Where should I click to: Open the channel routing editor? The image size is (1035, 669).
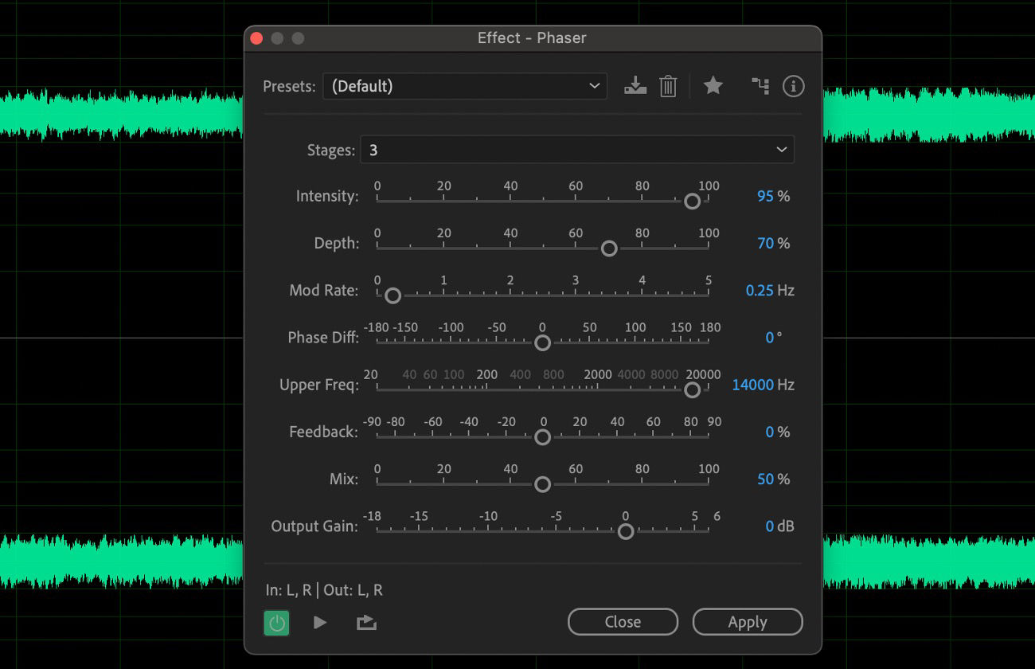[x=760, y=86]
